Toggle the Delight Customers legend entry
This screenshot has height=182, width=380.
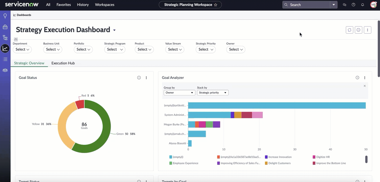click(x=278, y=163)
